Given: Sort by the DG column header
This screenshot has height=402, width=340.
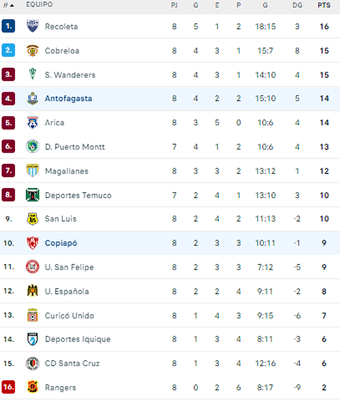Looking at the screenshot, I should (297, 5).
